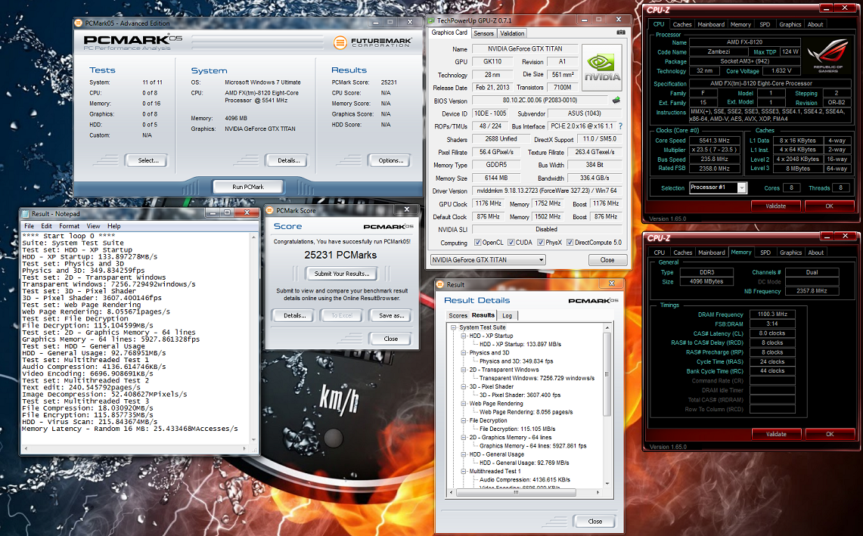
Task: Click the Notepad title bar icon
Action: click(25, 213)
